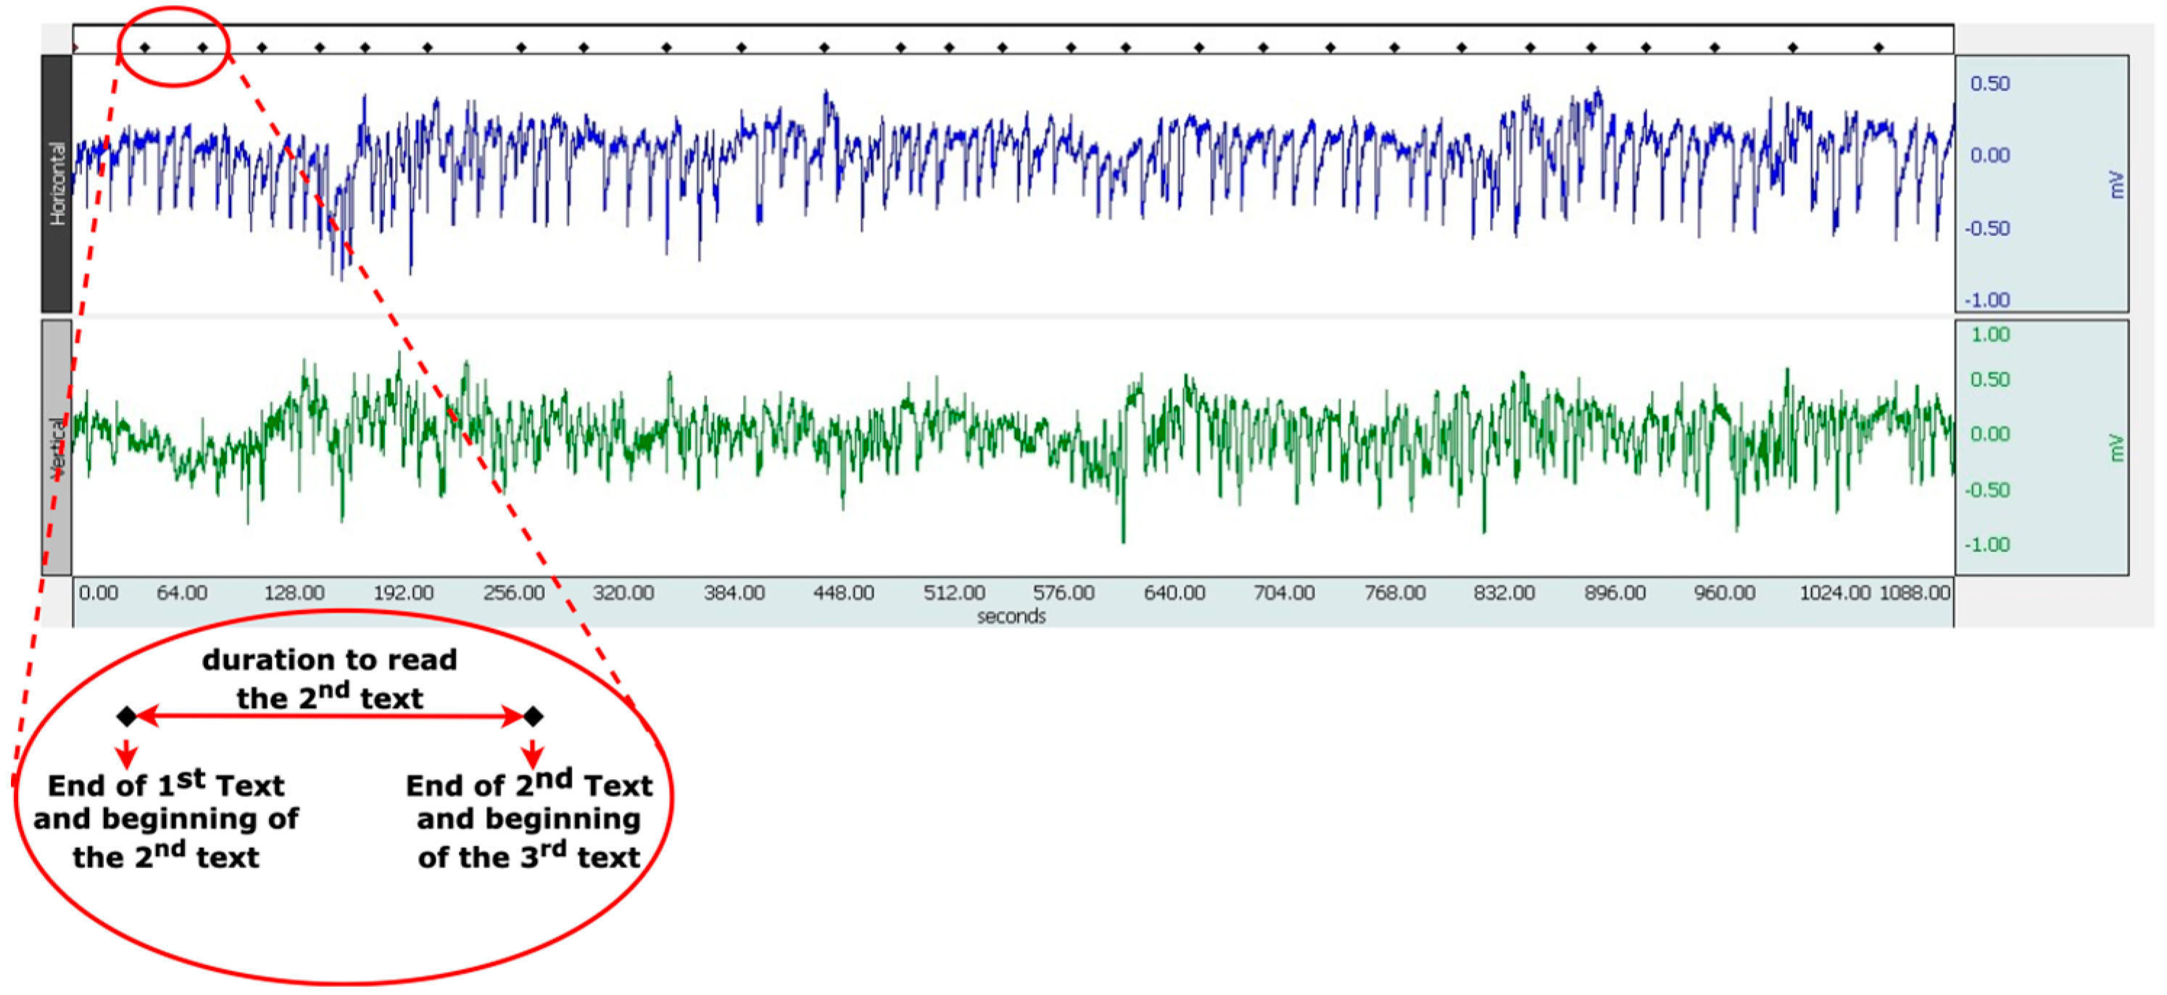Image resolution: width=2167 pixels, height=995 pixels.
Task: Click the -0.50 value on green scale
Action: pos(1987,491)
